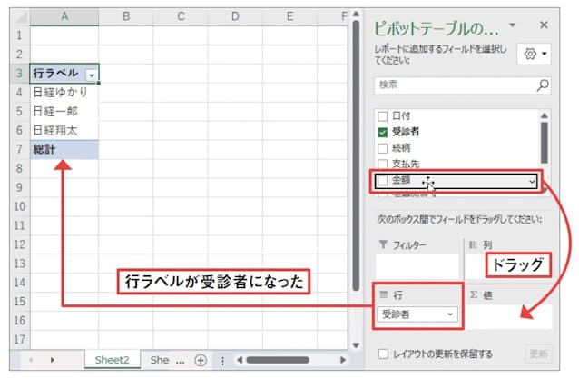Select the column E header
Screen dimensions: 579x379
click(289, 16)
